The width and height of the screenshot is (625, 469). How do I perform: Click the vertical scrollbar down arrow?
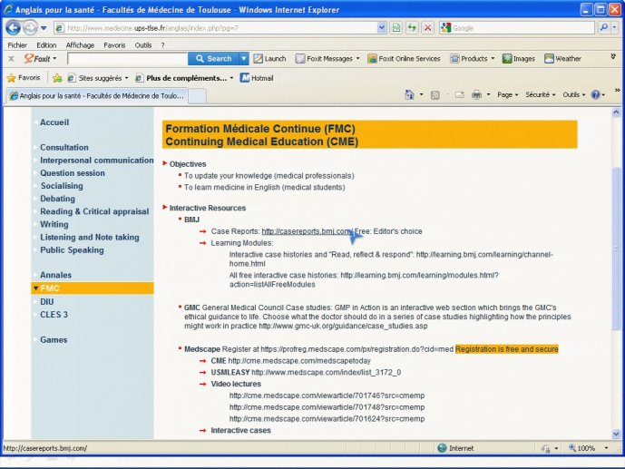[616, 434]
